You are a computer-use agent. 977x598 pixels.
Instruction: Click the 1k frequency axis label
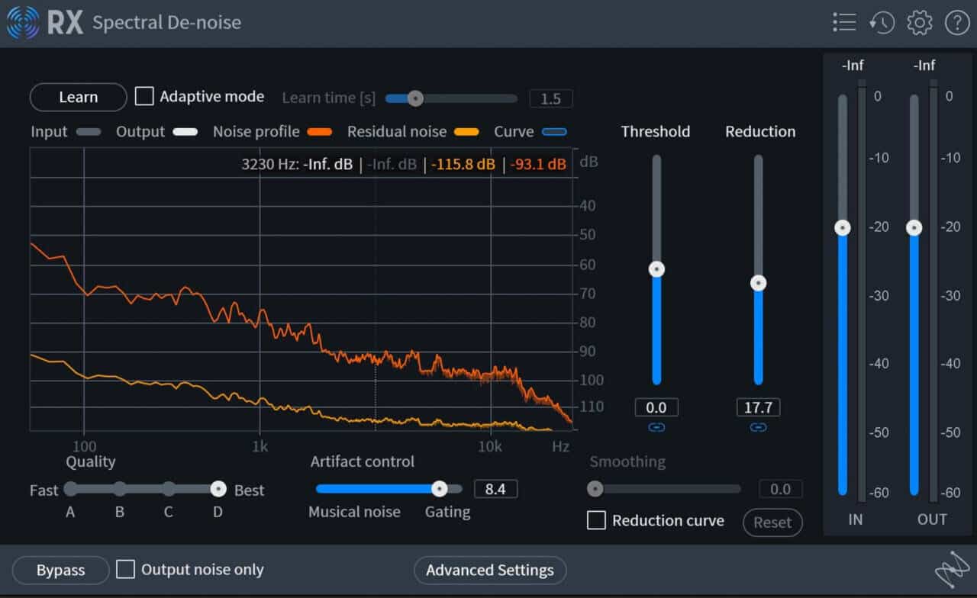[x=260, y=447]
